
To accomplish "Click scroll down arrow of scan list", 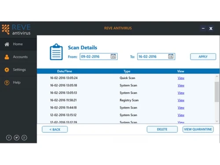I will (217, 121).
